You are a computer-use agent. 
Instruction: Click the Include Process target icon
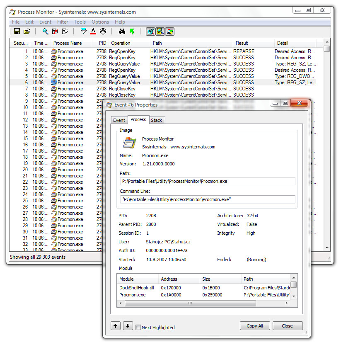point(103,31)
